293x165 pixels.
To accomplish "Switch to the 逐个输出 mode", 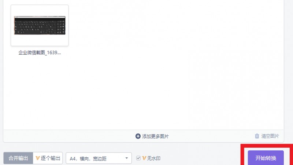I will pyautogui.click(x=48, y=158).
